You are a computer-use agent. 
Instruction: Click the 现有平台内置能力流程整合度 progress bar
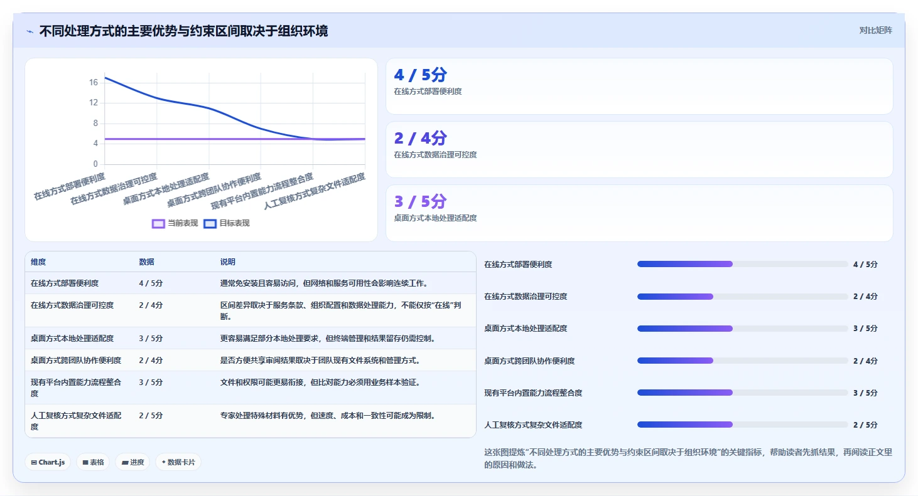(x=743, y=393)
